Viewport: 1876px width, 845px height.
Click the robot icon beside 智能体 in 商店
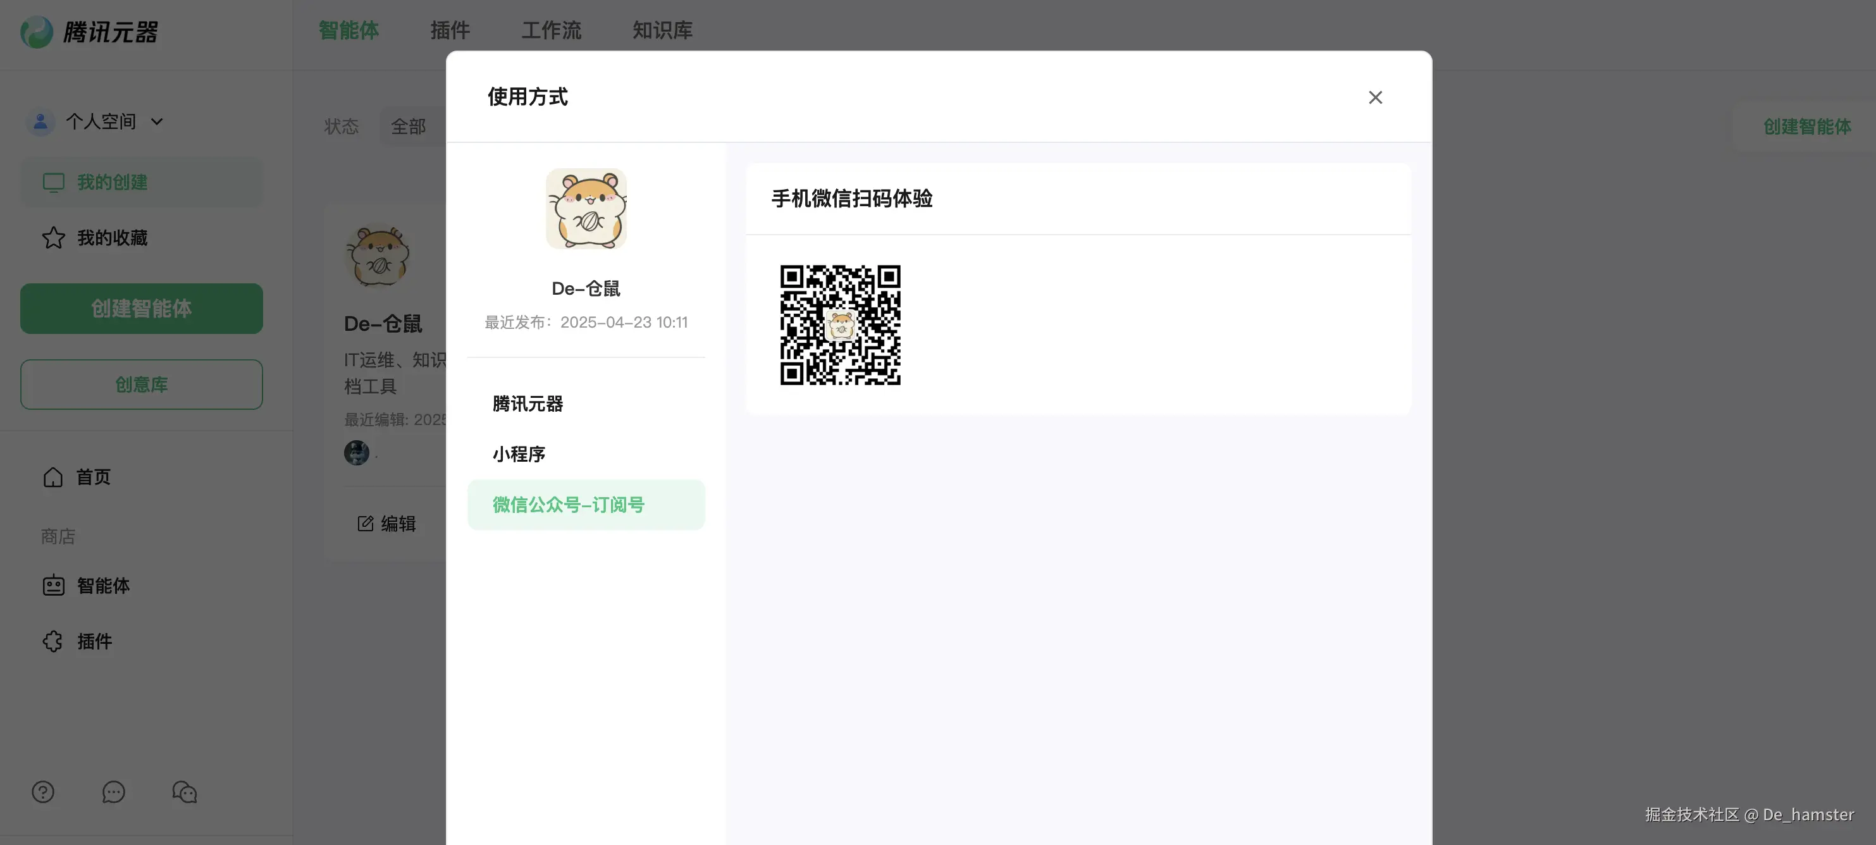coord(53,586)
